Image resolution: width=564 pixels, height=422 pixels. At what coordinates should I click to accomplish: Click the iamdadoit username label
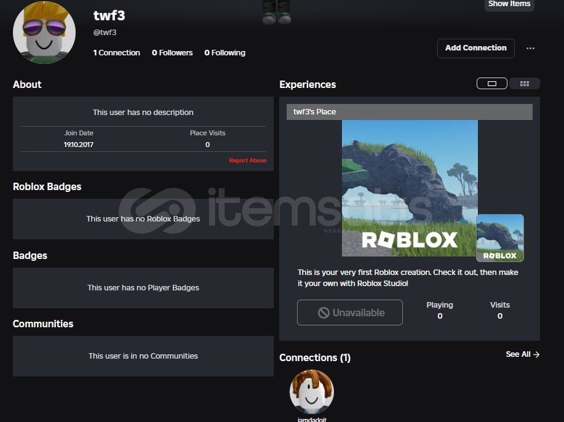[312, 419]
